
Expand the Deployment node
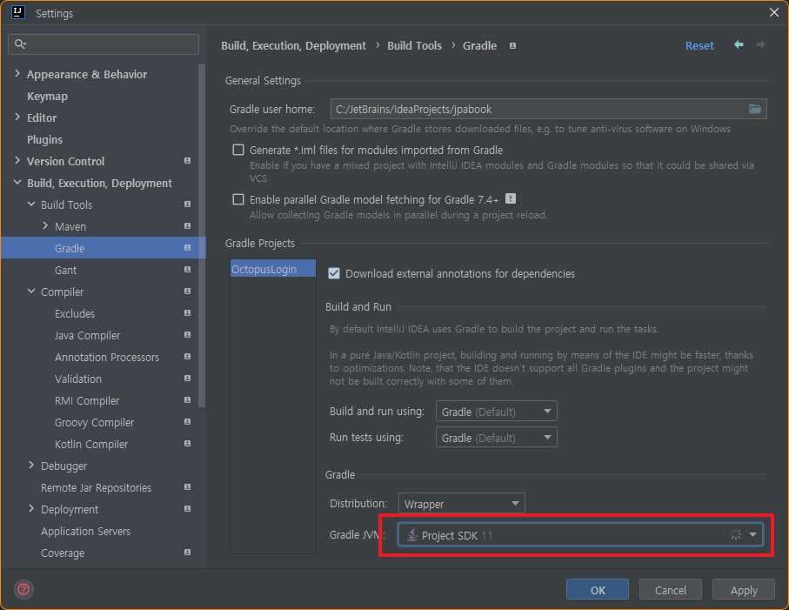click(31, 509)
